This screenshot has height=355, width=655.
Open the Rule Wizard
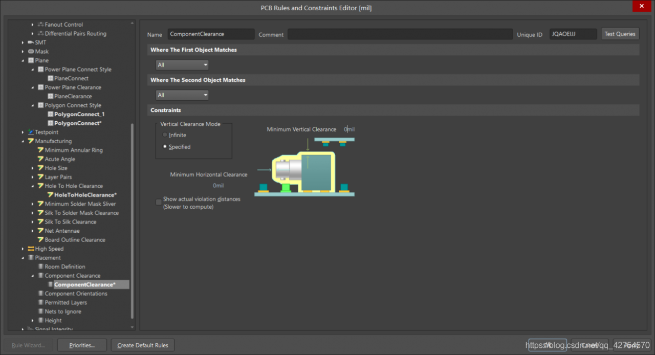[29, 345]
